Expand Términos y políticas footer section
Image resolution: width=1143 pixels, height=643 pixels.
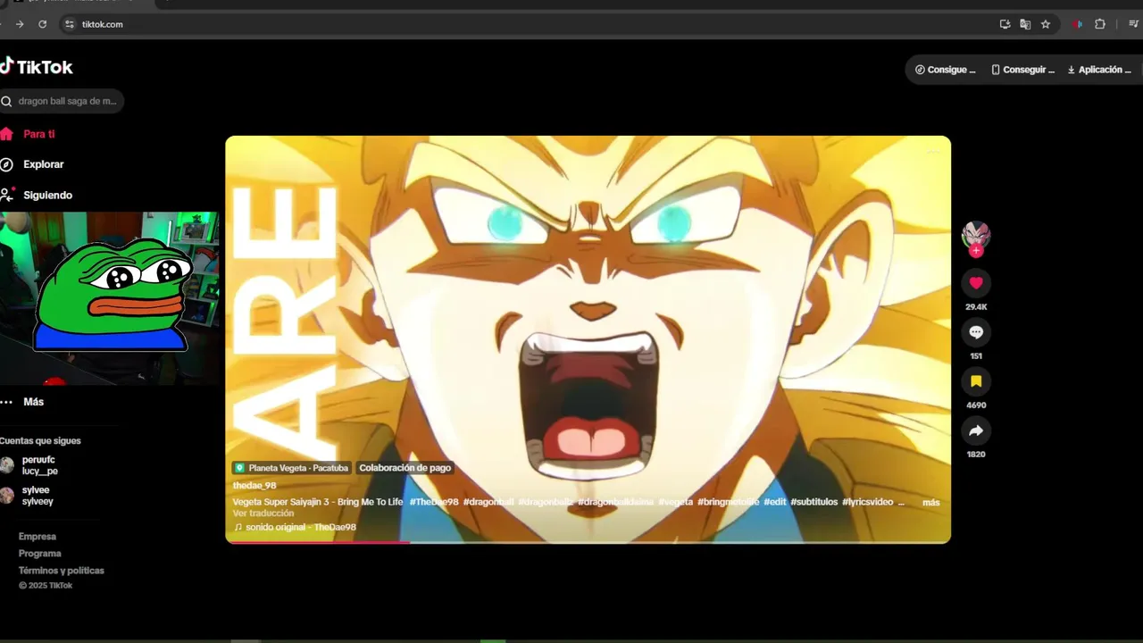click(62, 571)
